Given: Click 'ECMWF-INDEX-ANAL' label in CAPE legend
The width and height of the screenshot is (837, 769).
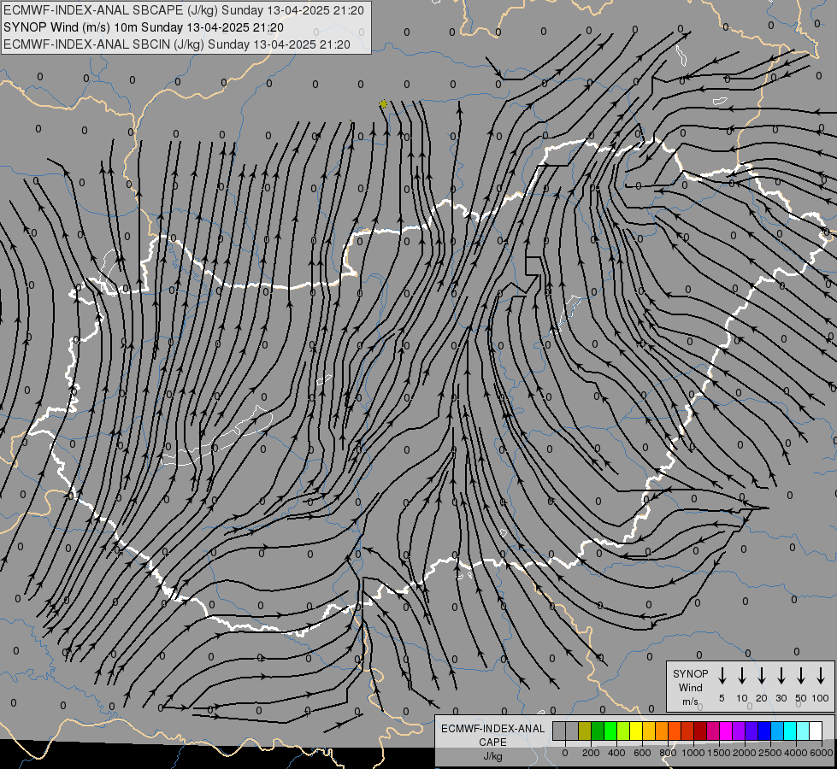Looking at the screenshot, I should pyautogui.click(x=492, y=729).
